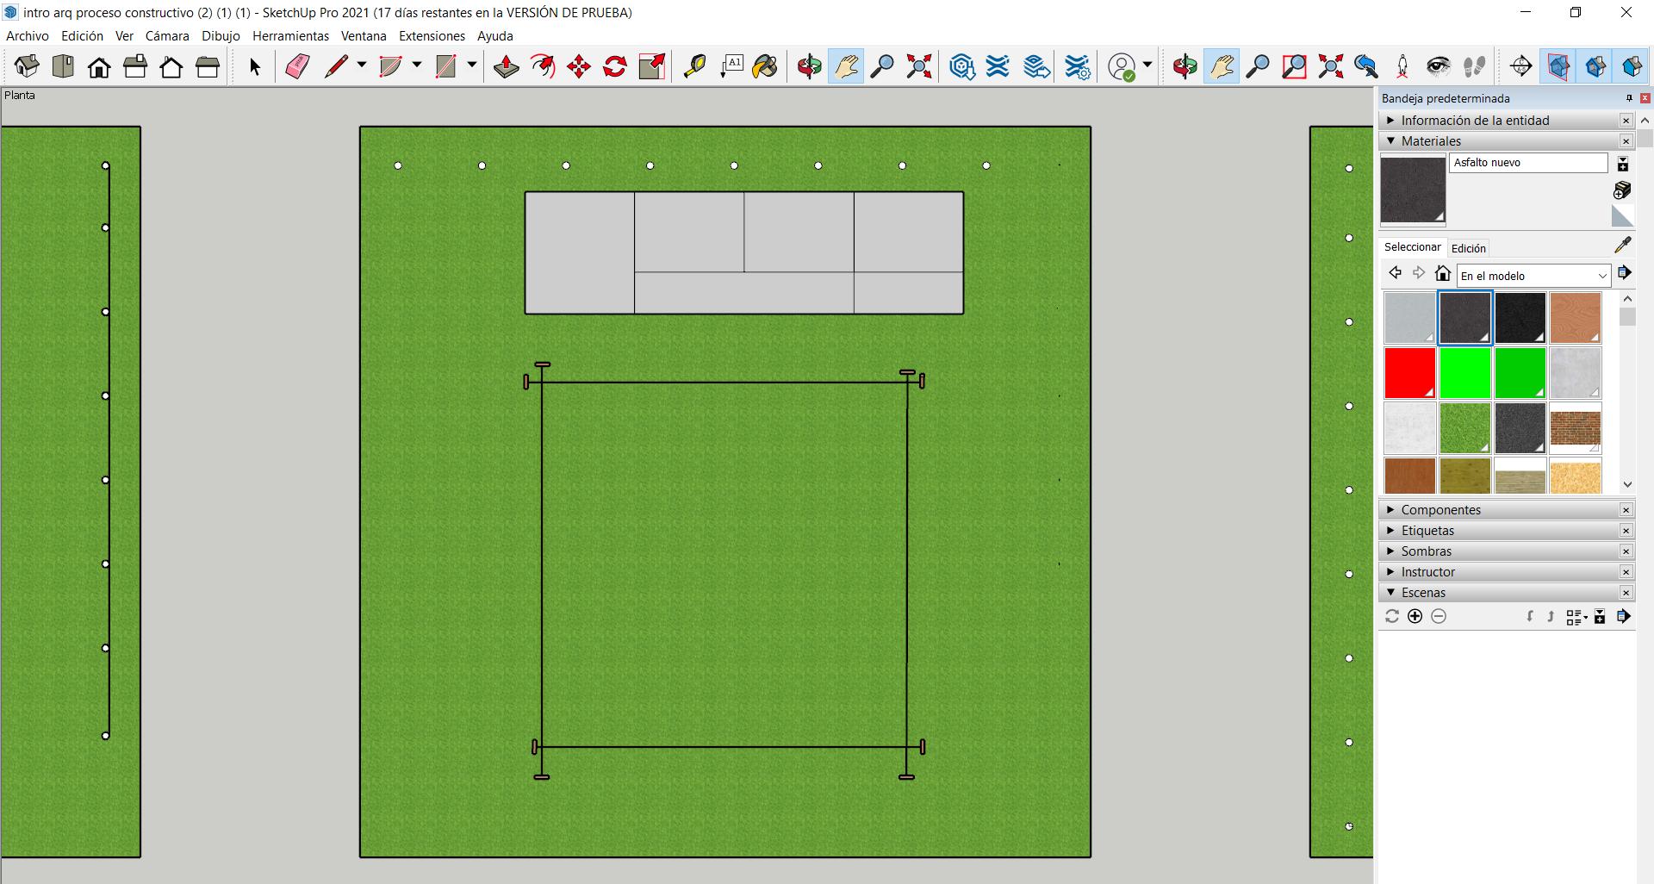The image size is (1654, 884).
Task: Toggle Display Section Fill
Action: [x=1631, y=66]
